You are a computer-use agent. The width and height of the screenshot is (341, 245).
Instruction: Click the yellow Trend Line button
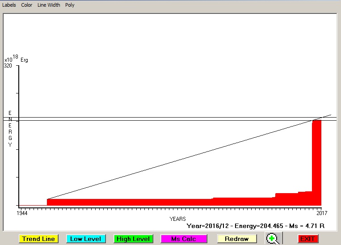(39, 239)
